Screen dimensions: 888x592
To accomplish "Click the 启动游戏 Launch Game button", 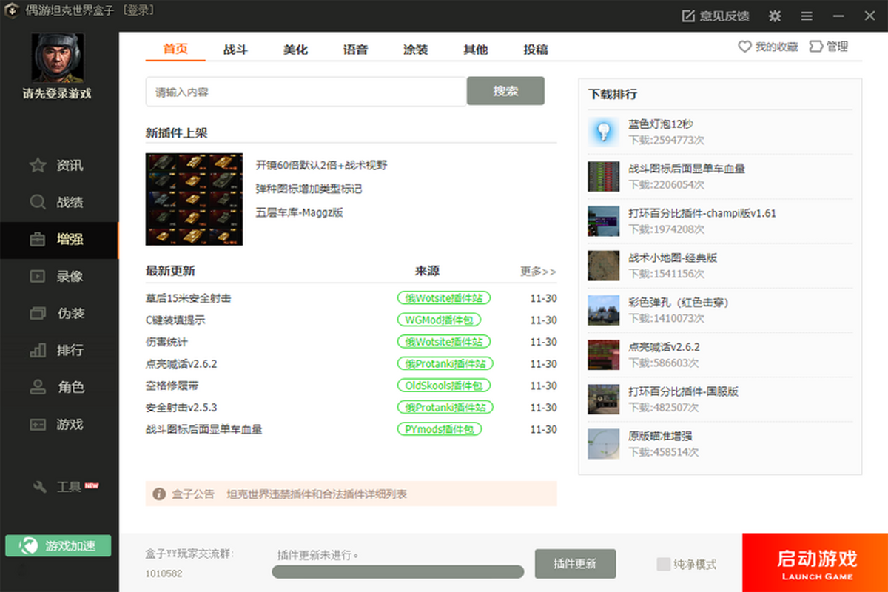I will [815, 562].
